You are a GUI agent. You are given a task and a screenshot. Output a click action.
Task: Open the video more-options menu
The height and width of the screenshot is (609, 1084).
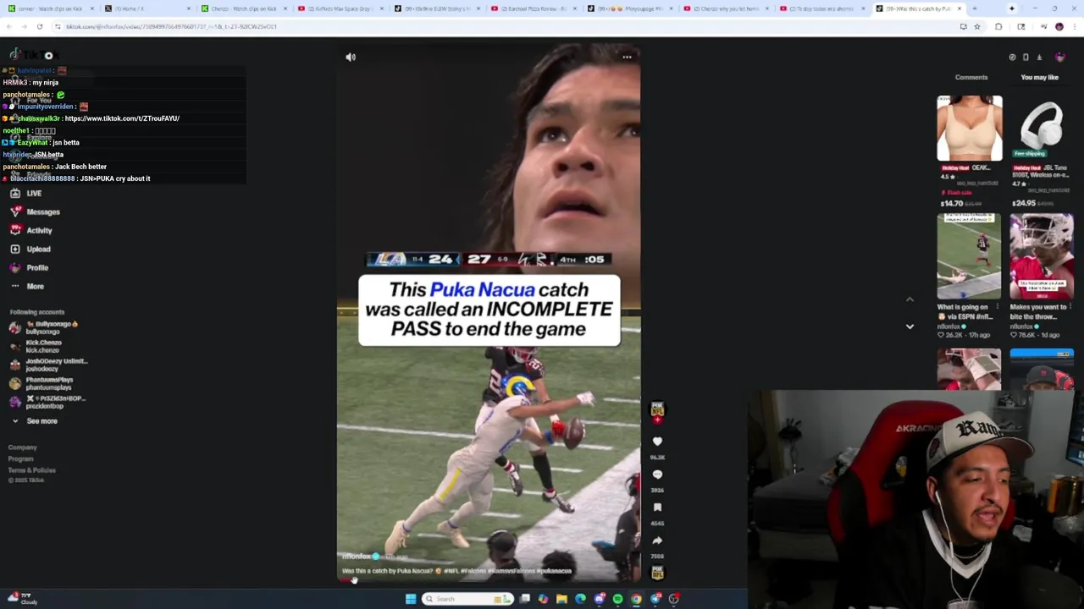pos(627,57)
